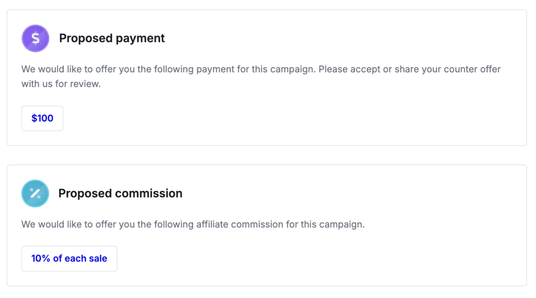Select the $100 payment offer chip
This screenshot has width=536, height=298.
pos(42,118)
